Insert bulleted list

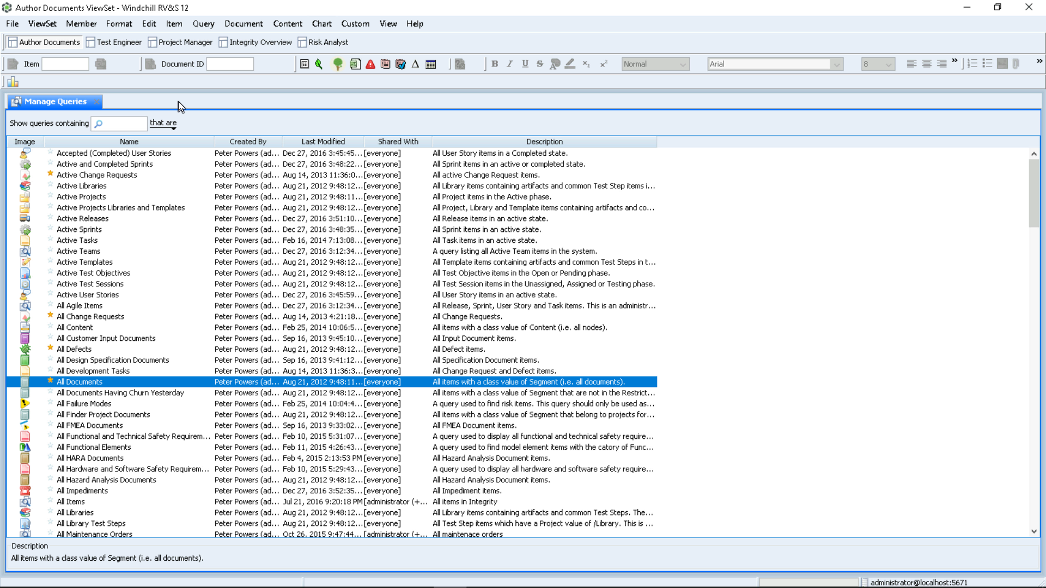tap(987, 64)
